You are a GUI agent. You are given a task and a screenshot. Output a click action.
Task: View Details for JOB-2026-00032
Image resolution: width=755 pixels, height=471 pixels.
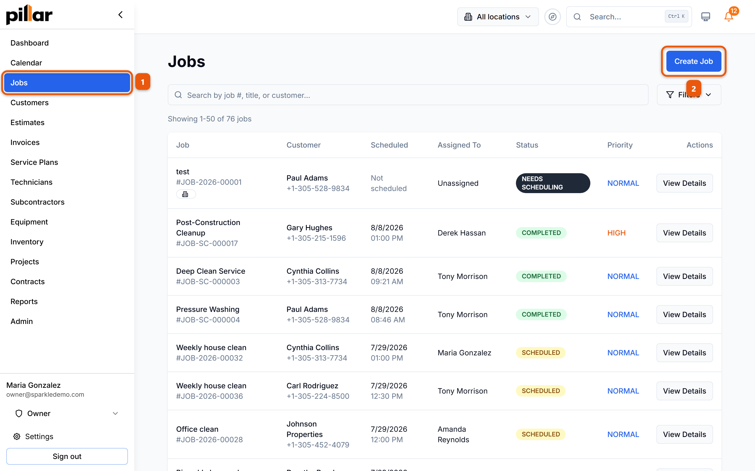coord(684,353)
